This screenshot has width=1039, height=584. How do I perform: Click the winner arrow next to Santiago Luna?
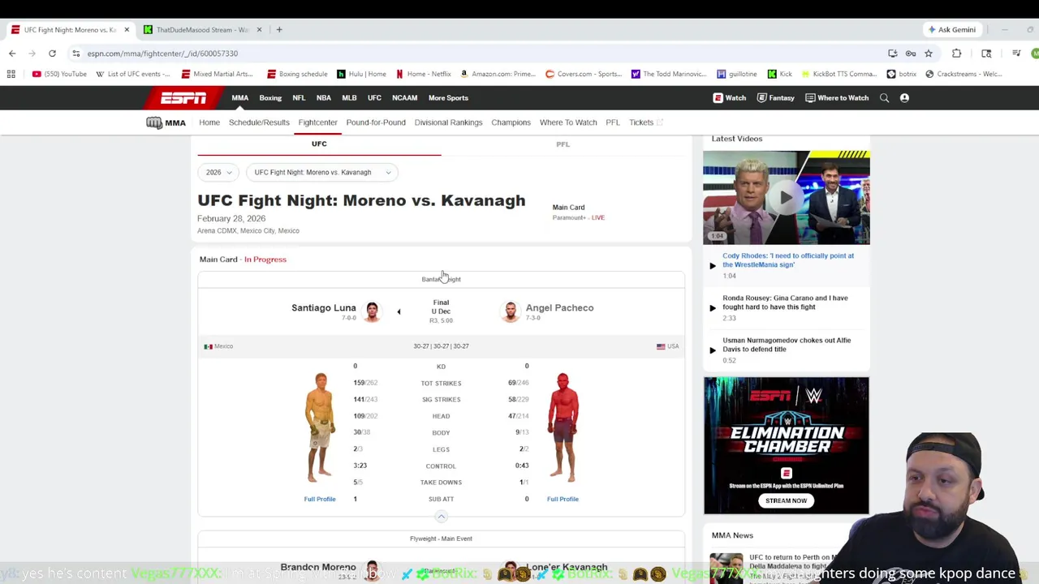tap(399, 311)
